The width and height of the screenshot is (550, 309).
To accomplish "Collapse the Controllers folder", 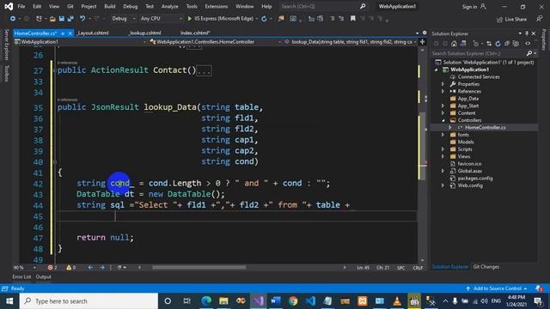I will pos(443,120).
